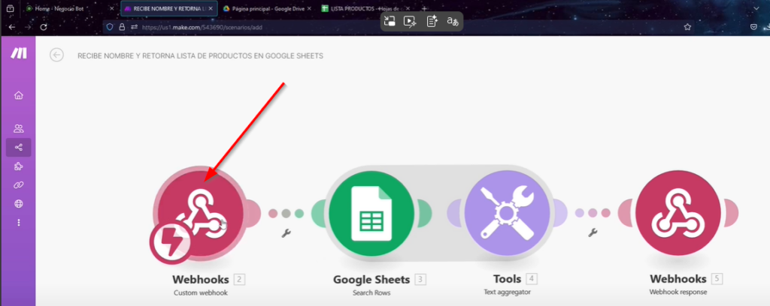
Task: Switch to the Página principal - Google Drive tab
Action: [x=268, y=8]
